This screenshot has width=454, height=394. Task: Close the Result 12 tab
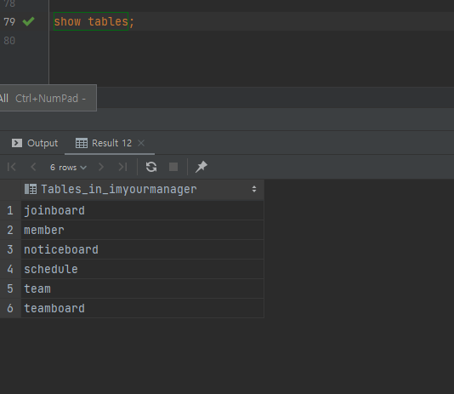tap(141, 143)
